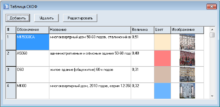Click the Добавить button

(x=18, y=18)
